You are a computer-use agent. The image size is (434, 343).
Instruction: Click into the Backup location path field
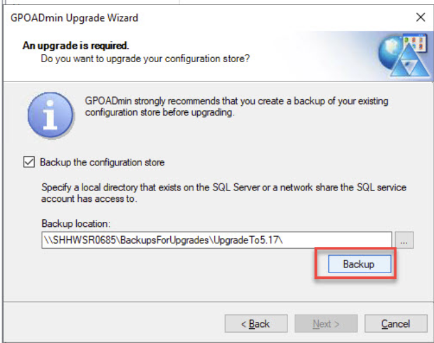coord(216,240)
